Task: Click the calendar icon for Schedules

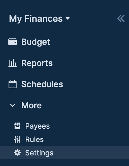Action: (x=13, y=84)
